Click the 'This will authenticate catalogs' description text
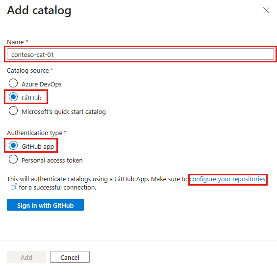The width and height of the screenshot is (277, 275). (x=97, y=179)
